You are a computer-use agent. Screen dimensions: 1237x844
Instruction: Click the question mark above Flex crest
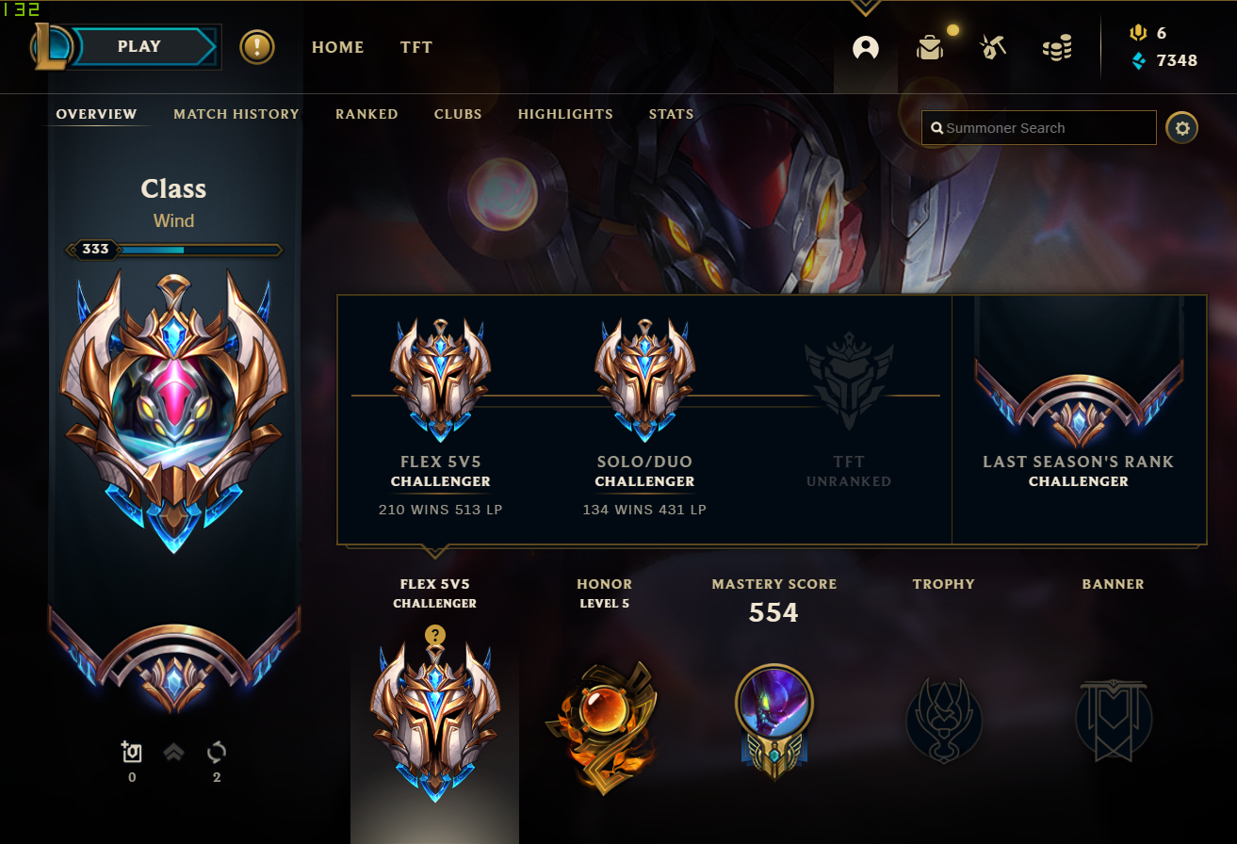(x=434, y=635)
